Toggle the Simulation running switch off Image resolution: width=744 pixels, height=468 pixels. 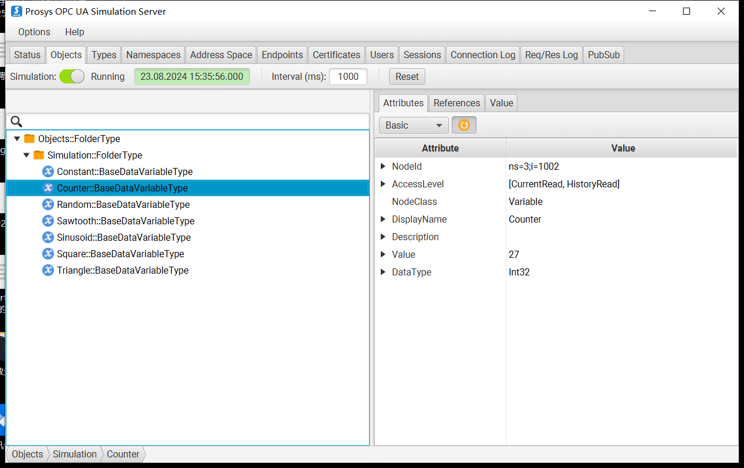pos(72,76)
